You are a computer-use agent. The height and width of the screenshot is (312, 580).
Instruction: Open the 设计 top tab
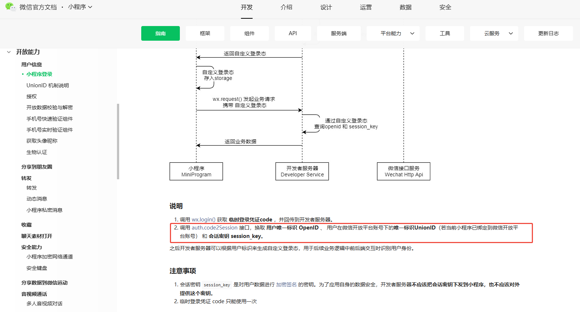click(326, 7)
